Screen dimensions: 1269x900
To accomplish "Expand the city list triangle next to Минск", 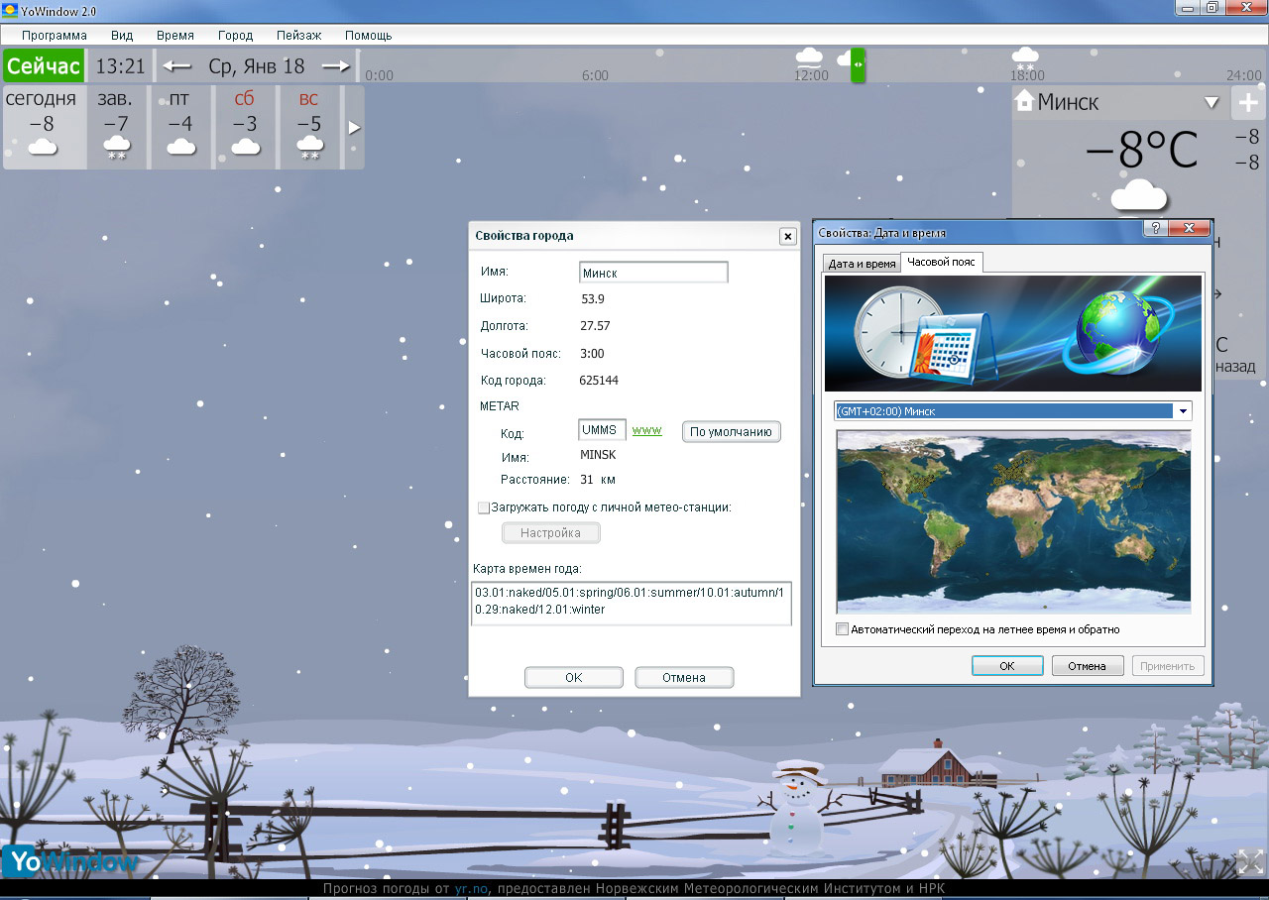I will click(x=1211, y=102).
